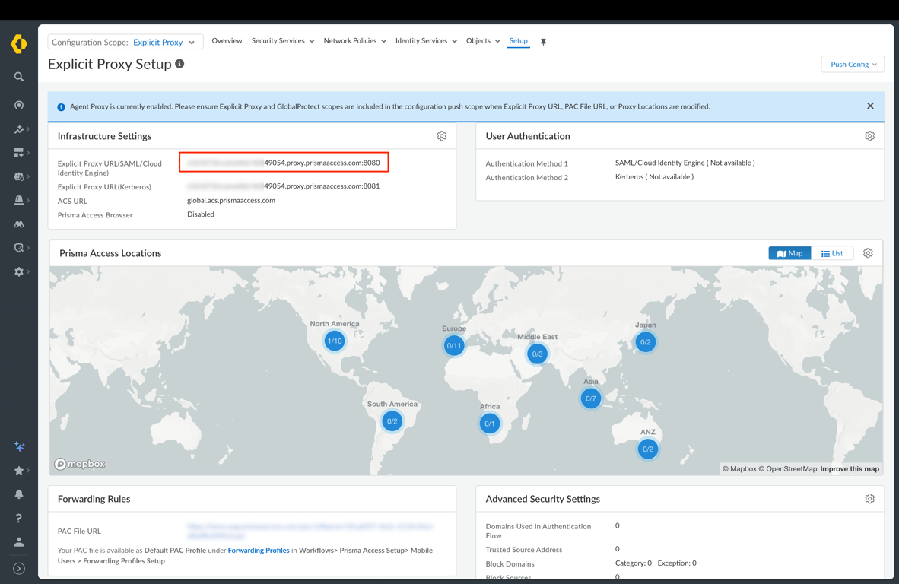Image resolution: width=899 pixels, height=584 pixels.
Task: Click Prisma Access Browser Disabled value
Action: click(x=201, y=214)
